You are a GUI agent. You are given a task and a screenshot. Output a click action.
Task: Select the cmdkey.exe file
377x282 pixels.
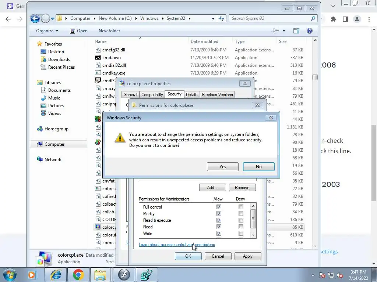click(114, 73)
